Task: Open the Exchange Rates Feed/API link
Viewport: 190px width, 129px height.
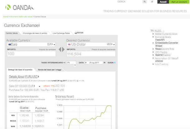Action: (163, 38)
